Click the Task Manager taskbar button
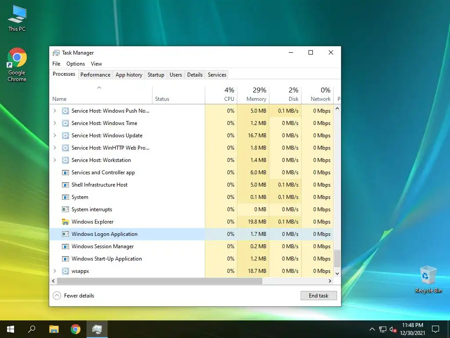This screenshot has width=450, height=338. 97,329
